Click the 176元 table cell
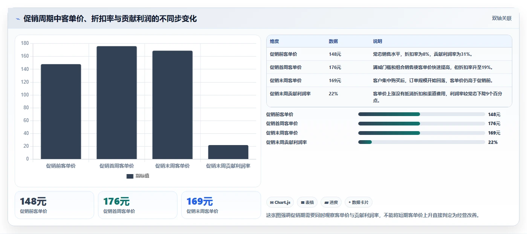 point(335,67)
